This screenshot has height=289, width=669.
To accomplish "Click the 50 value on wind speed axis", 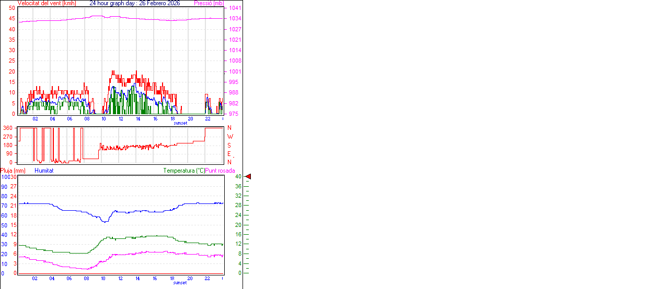I will (x=12, y=8).
